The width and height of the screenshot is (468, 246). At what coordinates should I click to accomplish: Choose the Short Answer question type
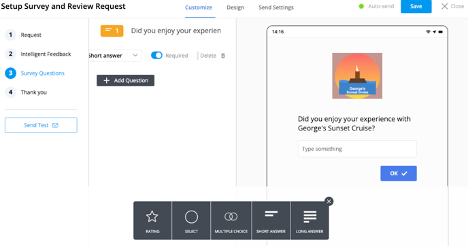point(271,220)
